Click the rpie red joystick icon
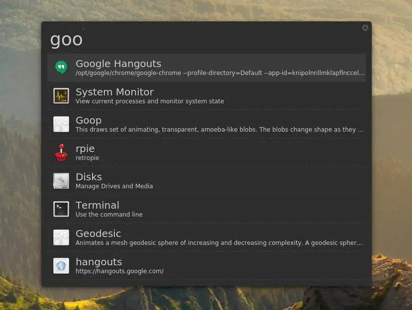Screen dimensions: 412x310 point(61,153)
